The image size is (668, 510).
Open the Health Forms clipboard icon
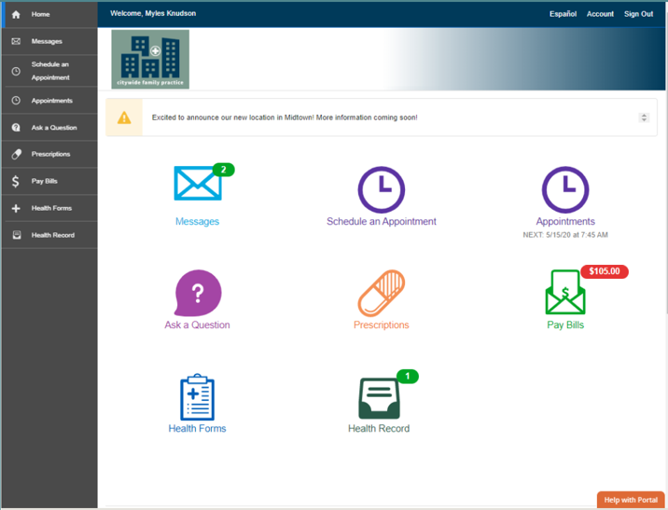[197, 397]
